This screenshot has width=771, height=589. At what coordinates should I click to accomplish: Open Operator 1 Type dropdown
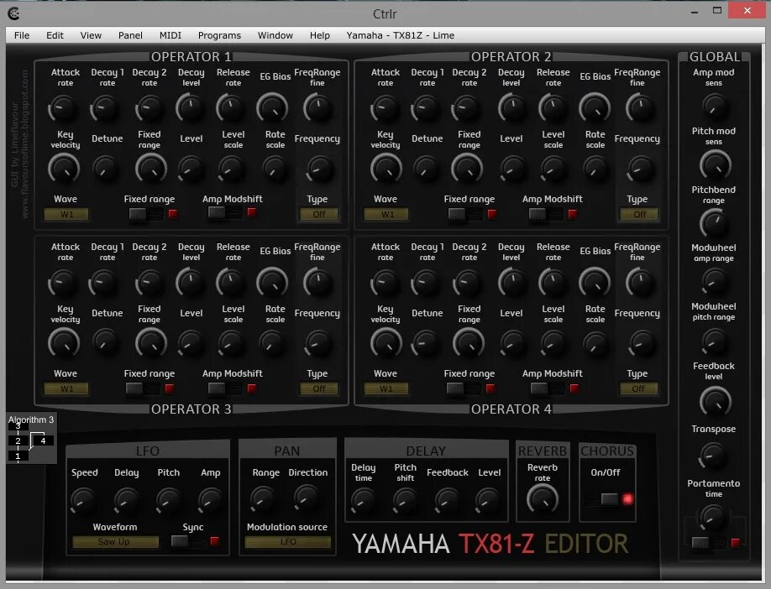(319, 214)
